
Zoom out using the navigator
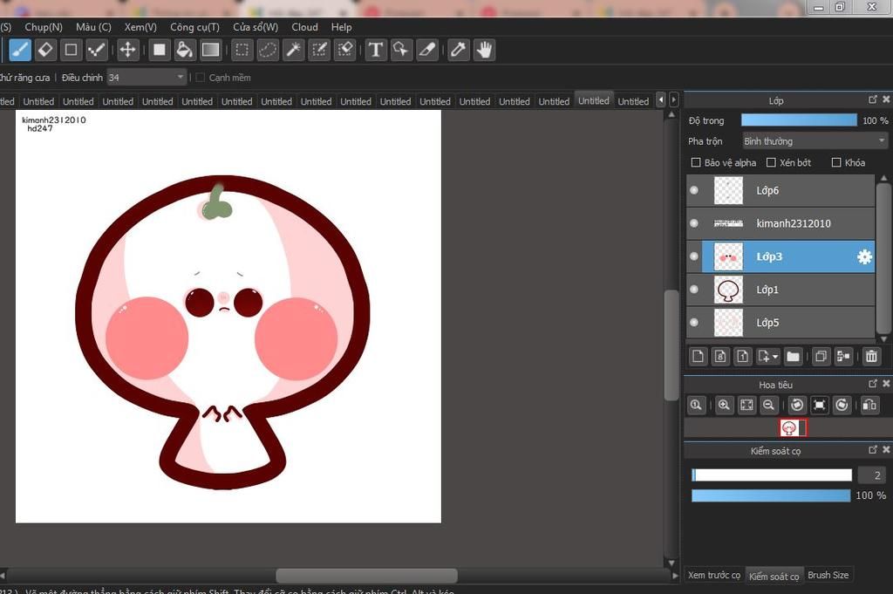pos(769,405)
